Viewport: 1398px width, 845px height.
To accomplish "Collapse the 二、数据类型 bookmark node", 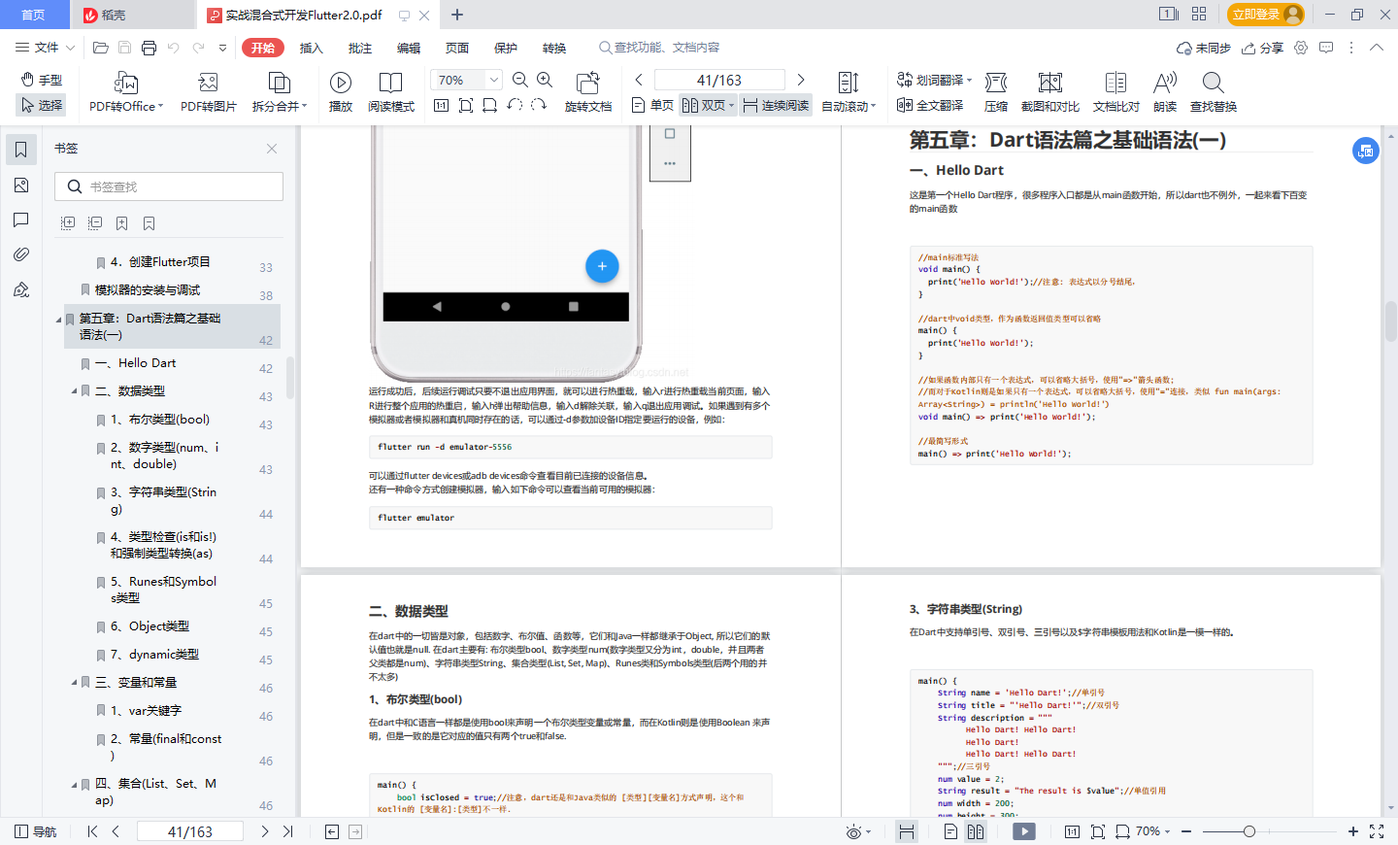I will (74, 391).
